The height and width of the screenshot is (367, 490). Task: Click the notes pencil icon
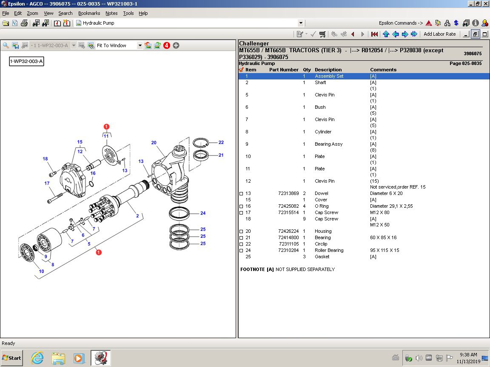[x=300, y=34]
